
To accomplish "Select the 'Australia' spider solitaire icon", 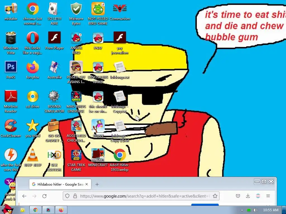I will coord(54,67).
